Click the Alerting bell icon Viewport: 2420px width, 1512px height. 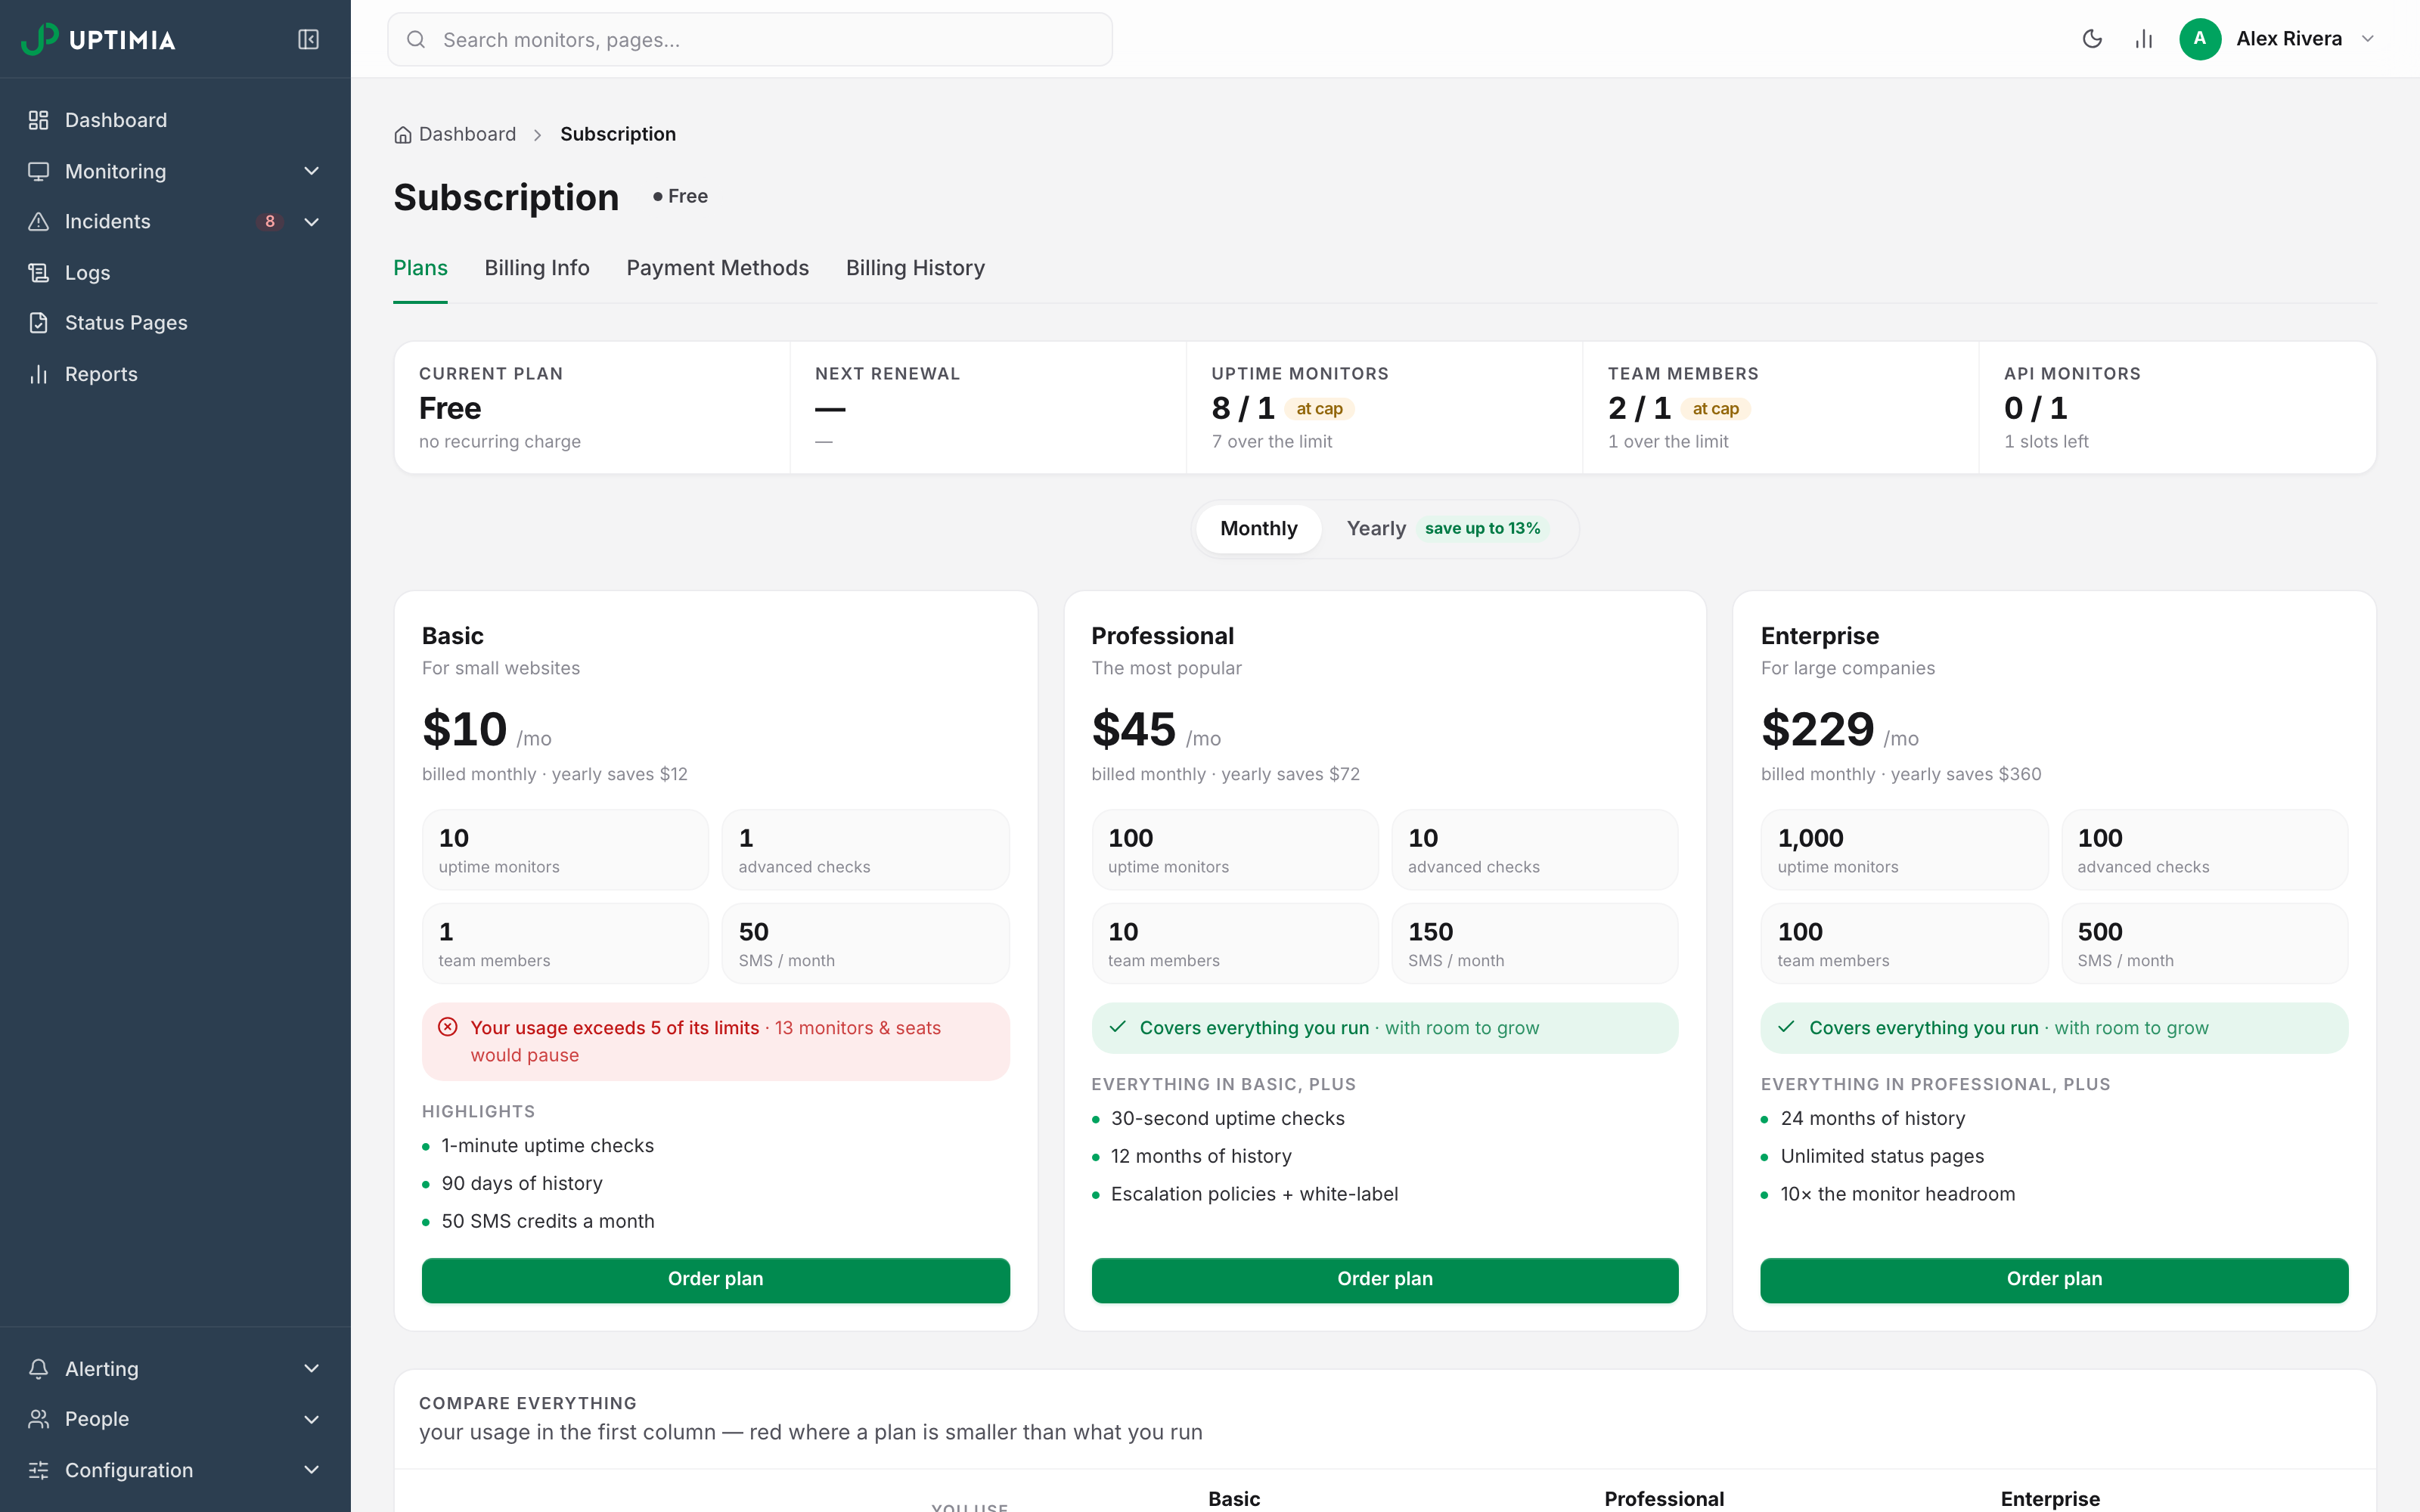38,1368
